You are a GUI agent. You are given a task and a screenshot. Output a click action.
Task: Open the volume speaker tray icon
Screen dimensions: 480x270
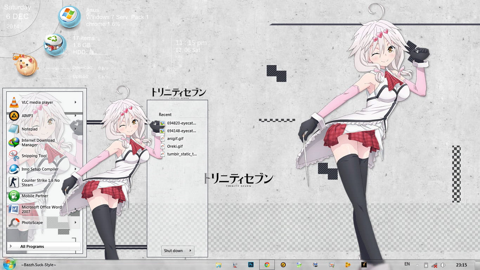443,265
